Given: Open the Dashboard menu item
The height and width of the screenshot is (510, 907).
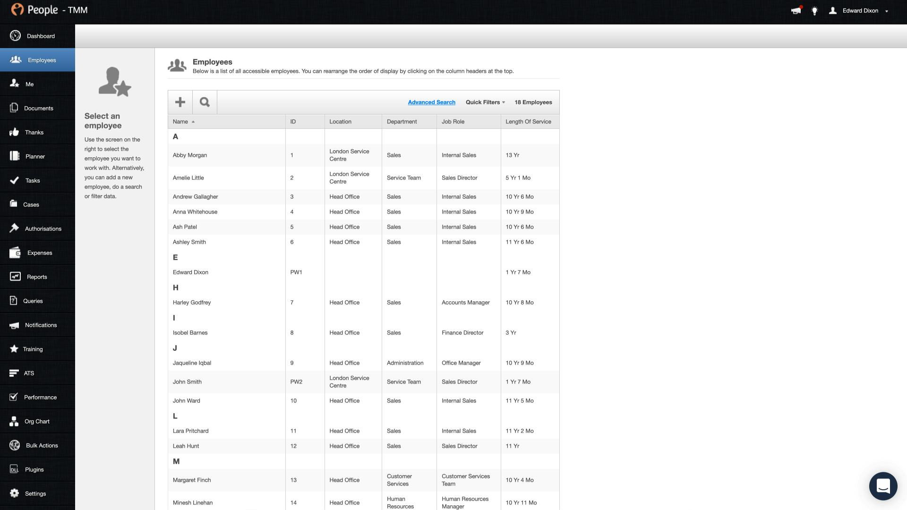Looking at the screenshot, I should 41,36.
